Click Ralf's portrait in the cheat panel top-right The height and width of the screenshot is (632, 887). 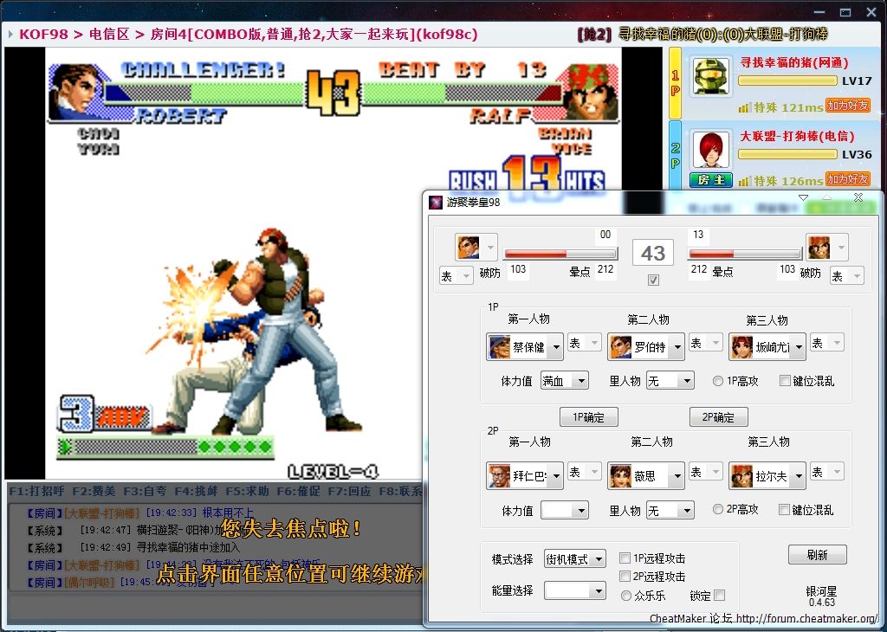point(819,248)
